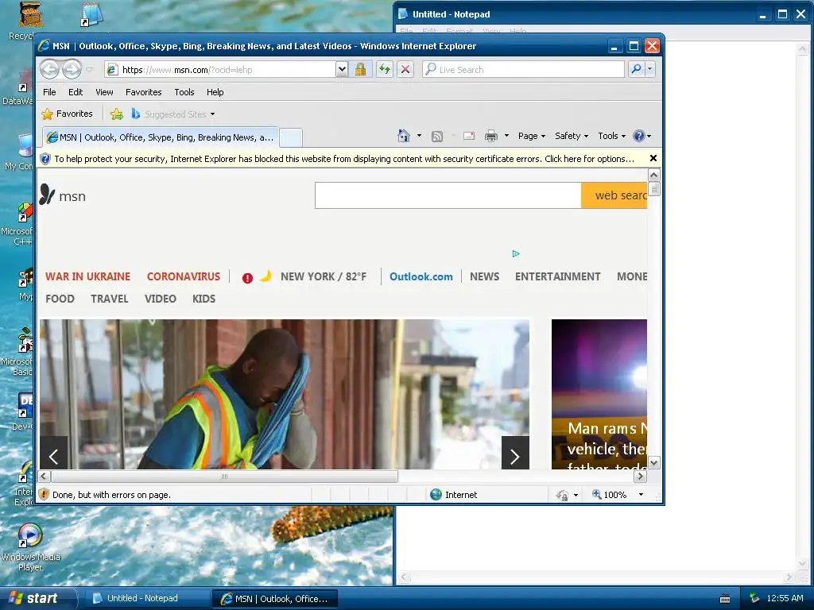This screenshot has height=610, width=814.
Task: Go to the ENTERTAINMENT section
Action: [557, 276]
